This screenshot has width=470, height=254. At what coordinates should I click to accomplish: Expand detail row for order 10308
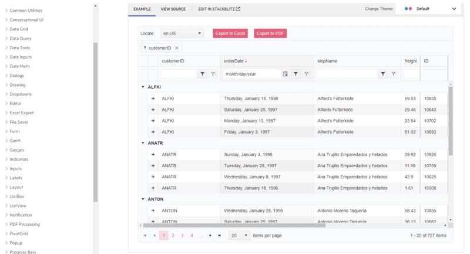(x=153, y=188)
